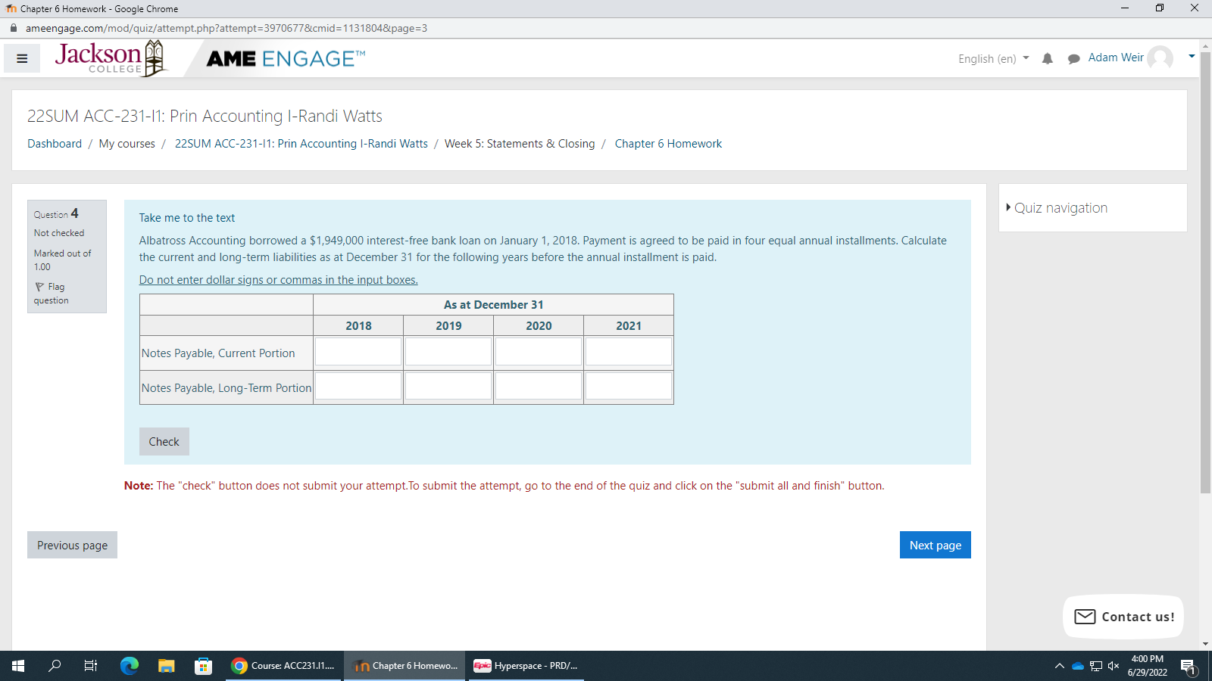1212x681 pixels.
Task: Click the OneDrive tray icon
Action: [x=1078, y=666]
